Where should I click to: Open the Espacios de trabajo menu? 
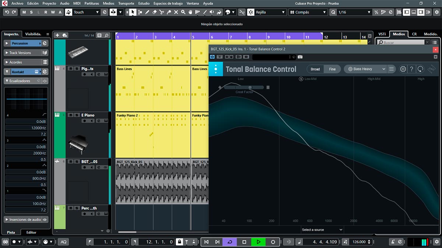click(x=168, y=3)
